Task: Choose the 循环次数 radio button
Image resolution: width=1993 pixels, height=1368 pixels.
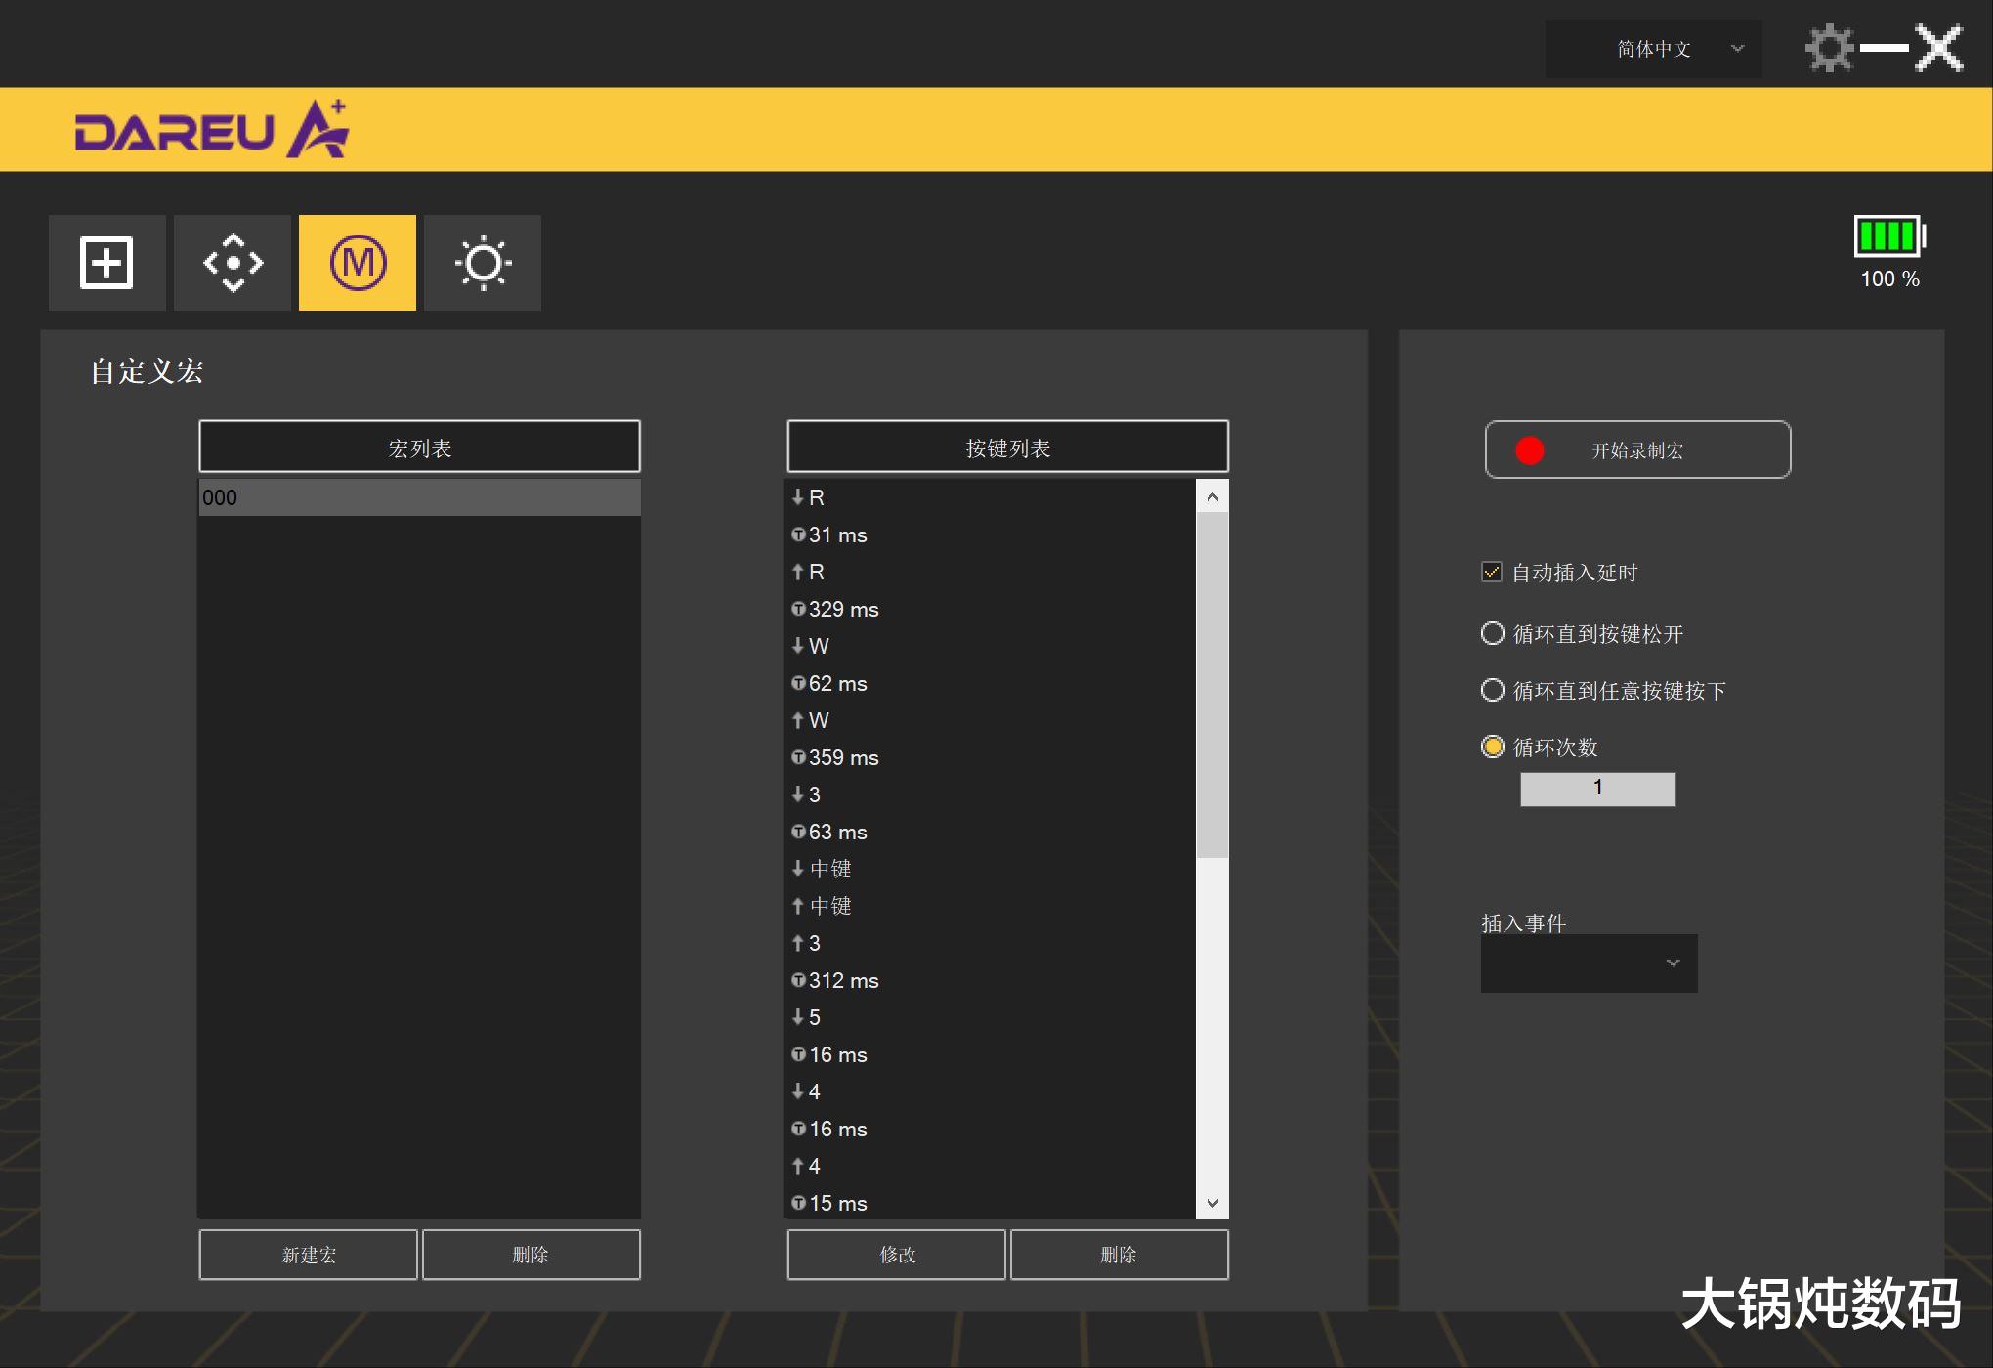Action: point(1493,747)
